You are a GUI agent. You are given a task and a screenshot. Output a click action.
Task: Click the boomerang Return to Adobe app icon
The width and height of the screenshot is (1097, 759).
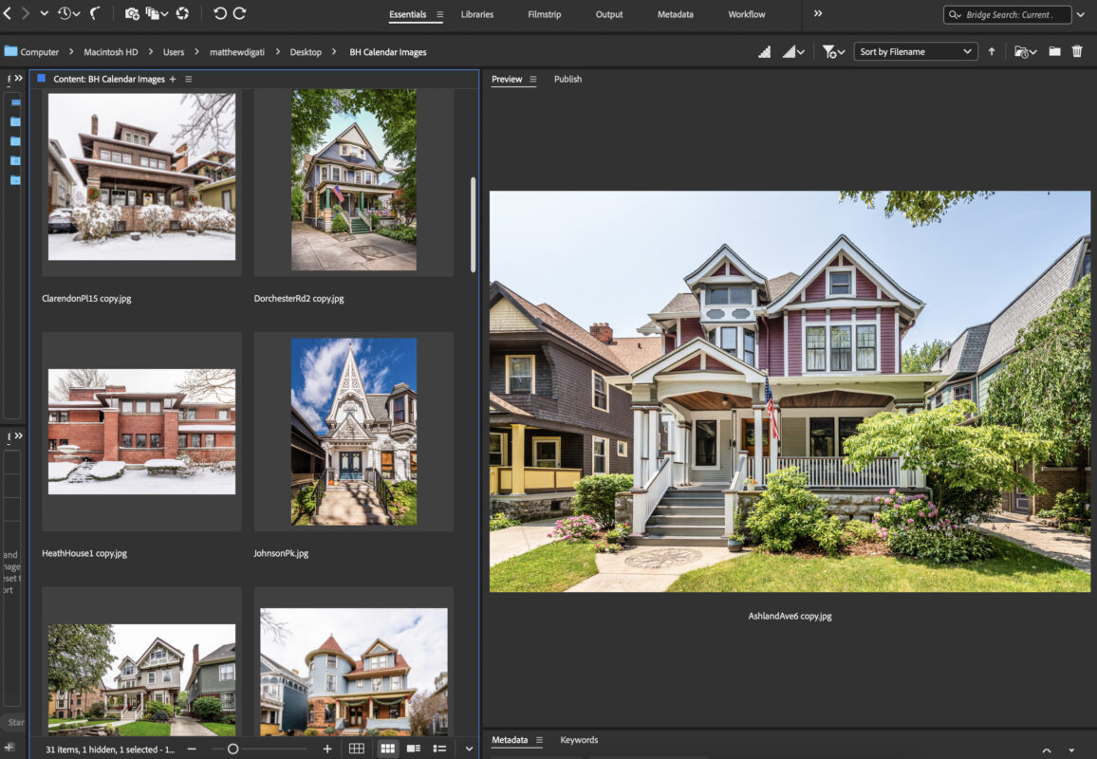coord(95,14)
